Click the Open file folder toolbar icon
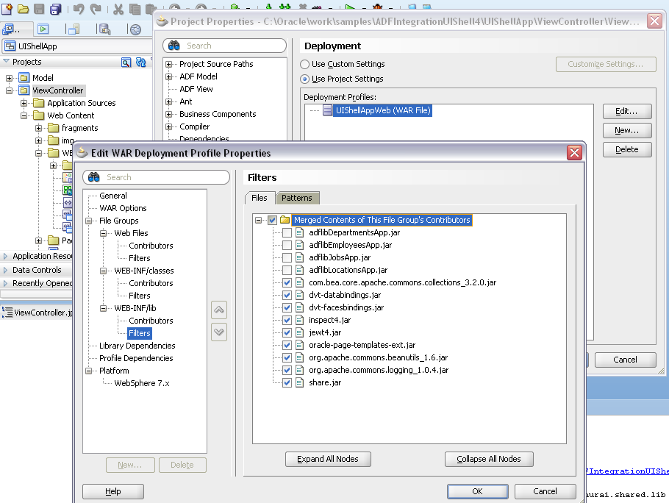This screenshot has height=503, width=669. coord(24,8)
